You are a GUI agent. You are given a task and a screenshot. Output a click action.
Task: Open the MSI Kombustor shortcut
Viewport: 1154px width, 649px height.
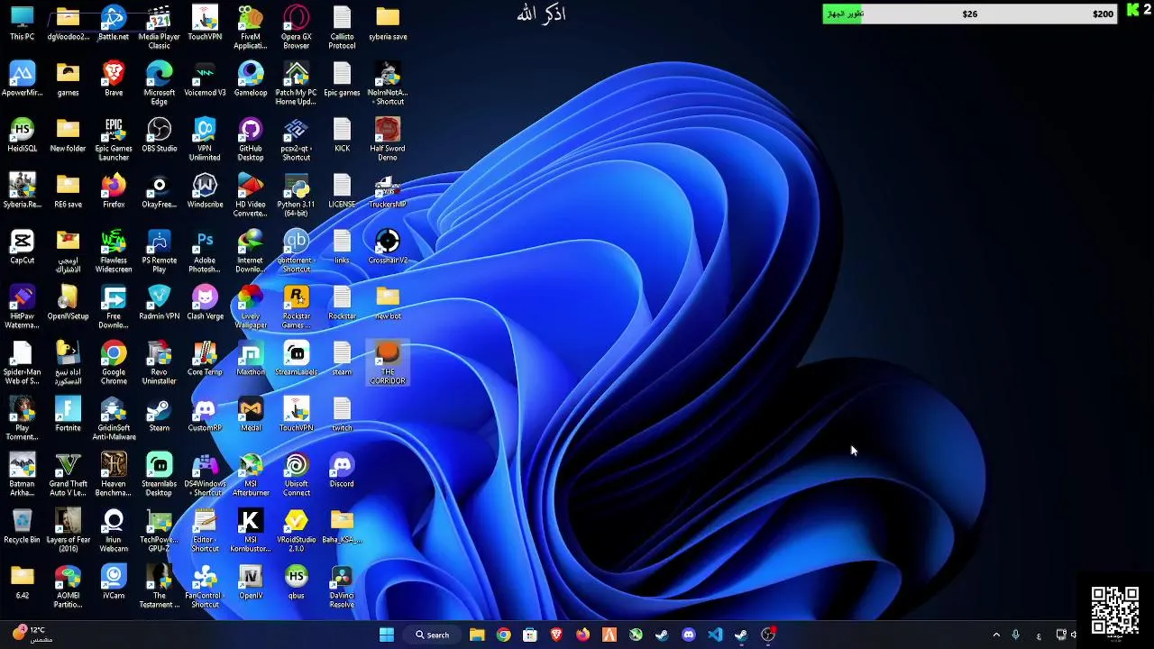[251, 531]
